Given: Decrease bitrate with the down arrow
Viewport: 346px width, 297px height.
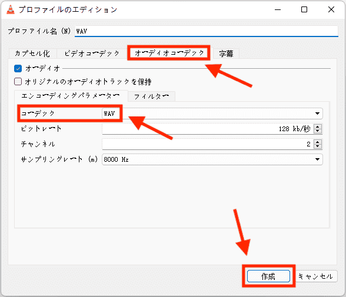Looking at the screenshot, I should click(x=317, y=131).
